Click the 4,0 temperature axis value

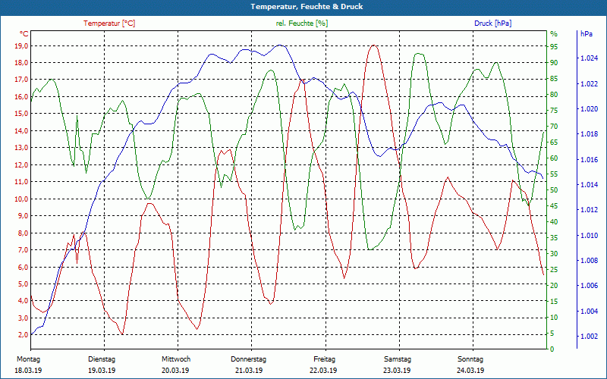(x=23, y=301)
